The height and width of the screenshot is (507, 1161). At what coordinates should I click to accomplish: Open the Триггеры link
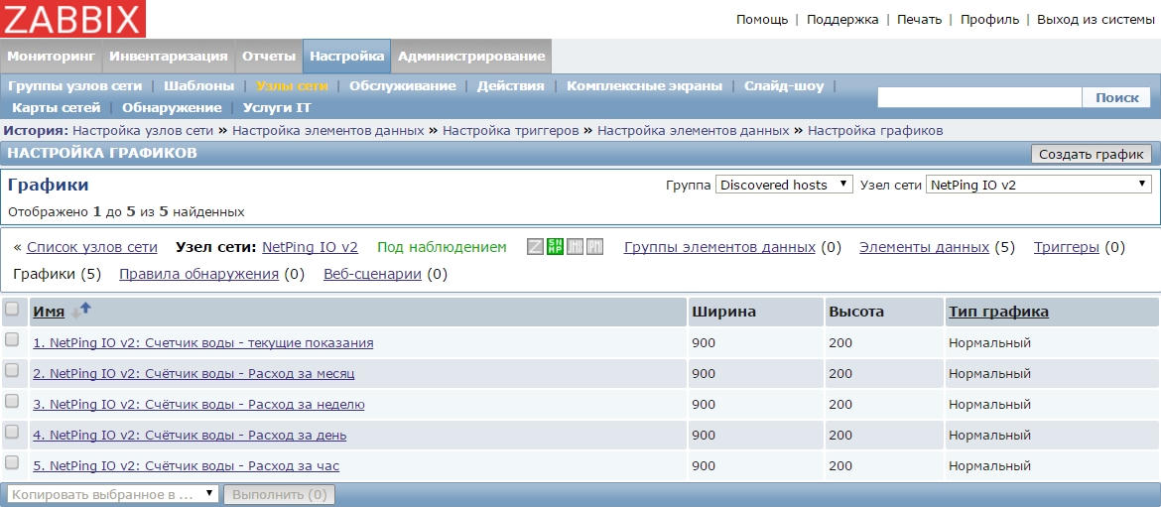[1066, 247]
